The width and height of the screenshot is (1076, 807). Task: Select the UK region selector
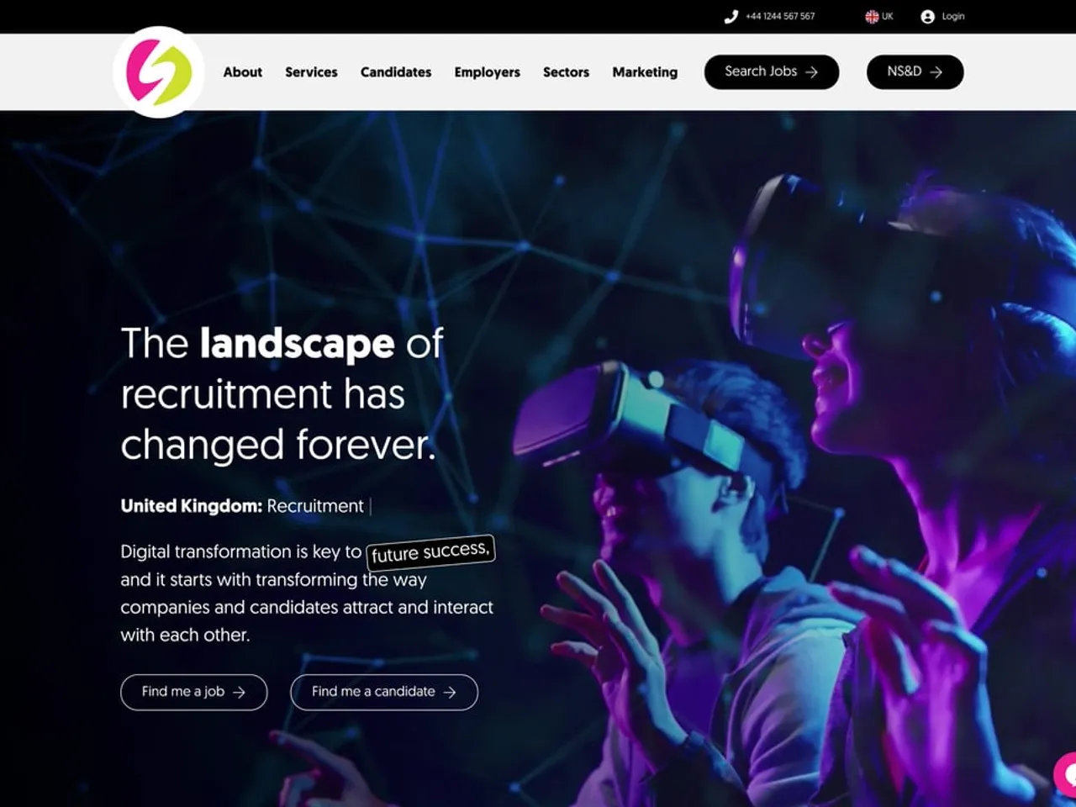pos(879,17)
